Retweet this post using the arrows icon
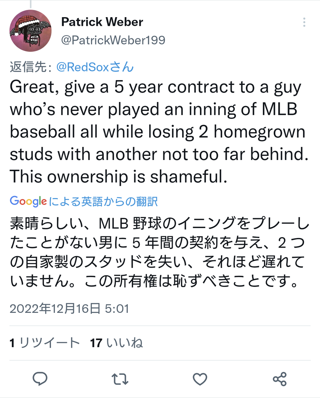Viewport: 320px width, 398px height. pyautogui.click(x=120, y=379)
